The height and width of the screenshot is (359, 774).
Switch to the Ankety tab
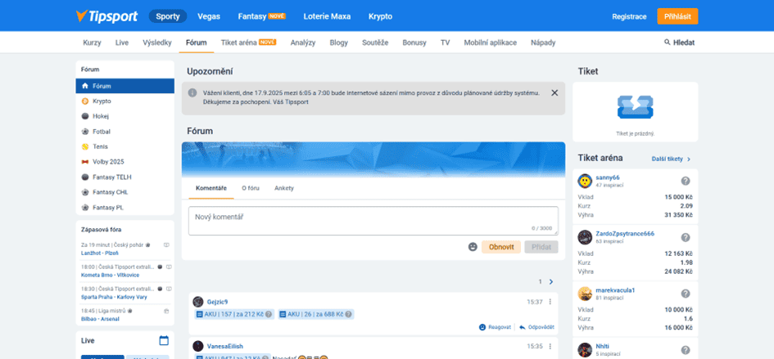pyautogui.click(x=284, y=188)
